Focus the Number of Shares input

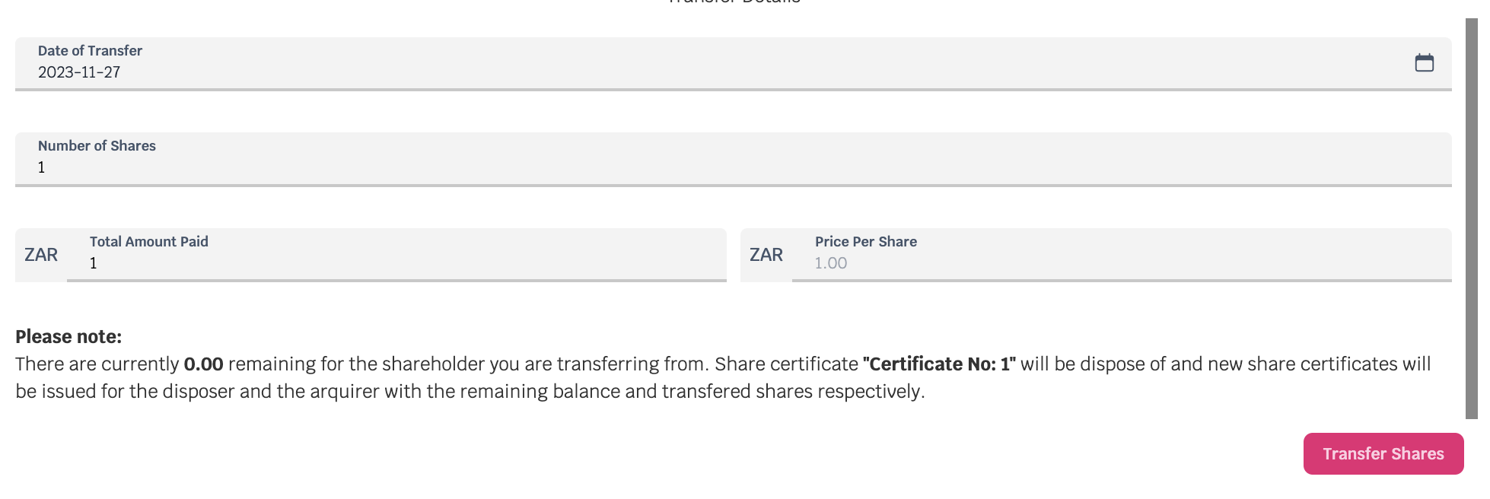pos(733,159)
